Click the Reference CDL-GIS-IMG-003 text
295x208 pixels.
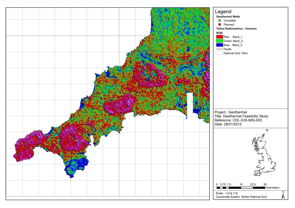(x=238, y=120)
